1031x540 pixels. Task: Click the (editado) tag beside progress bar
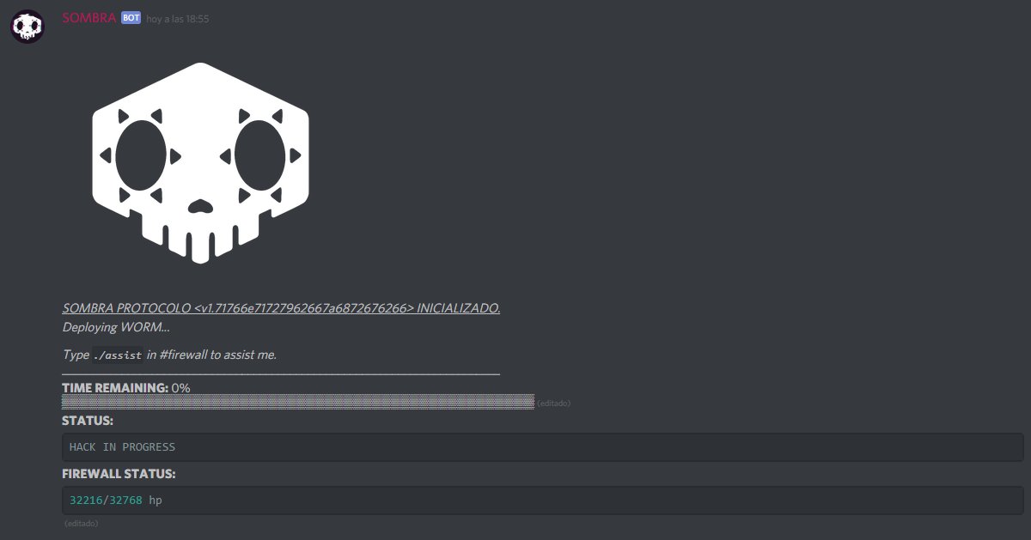(x=553, y=403)
